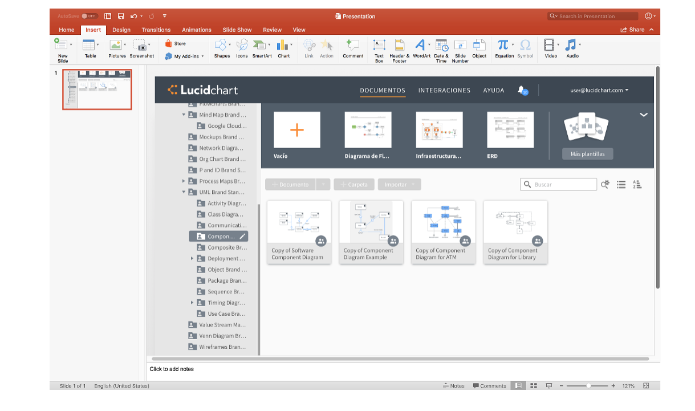Image resolution: width=695 pixels, height=411 pixels.
Task: Send feedback with smiley face icon
Action: [648, 16]
